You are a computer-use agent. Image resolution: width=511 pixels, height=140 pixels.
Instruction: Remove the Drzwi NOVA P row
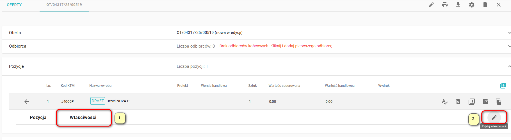[x=458, y=102]
